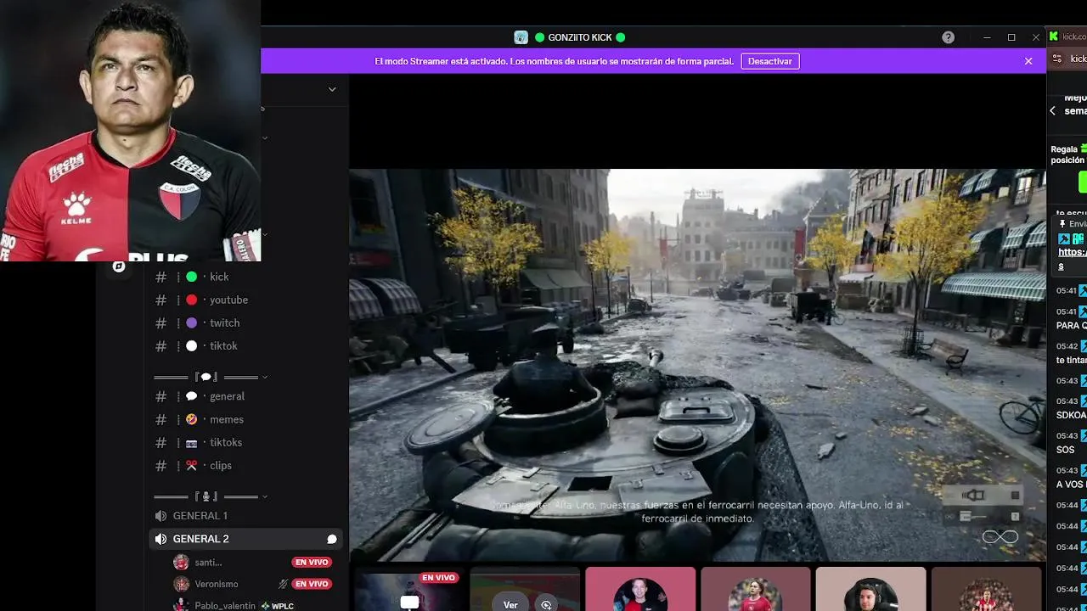Open Kick browser site settings icon

(x=1057, y=59)
